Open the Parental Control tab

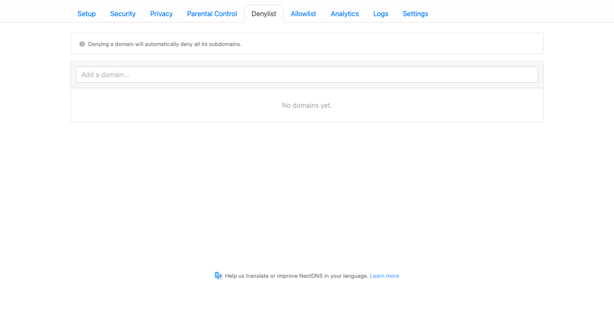click(212, 14)
